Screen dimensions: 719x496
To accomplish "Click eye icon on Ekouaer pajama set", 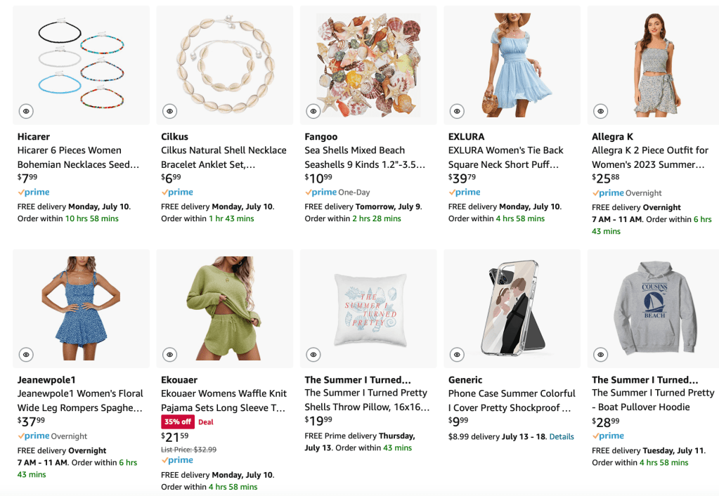I will click(169, 355).
